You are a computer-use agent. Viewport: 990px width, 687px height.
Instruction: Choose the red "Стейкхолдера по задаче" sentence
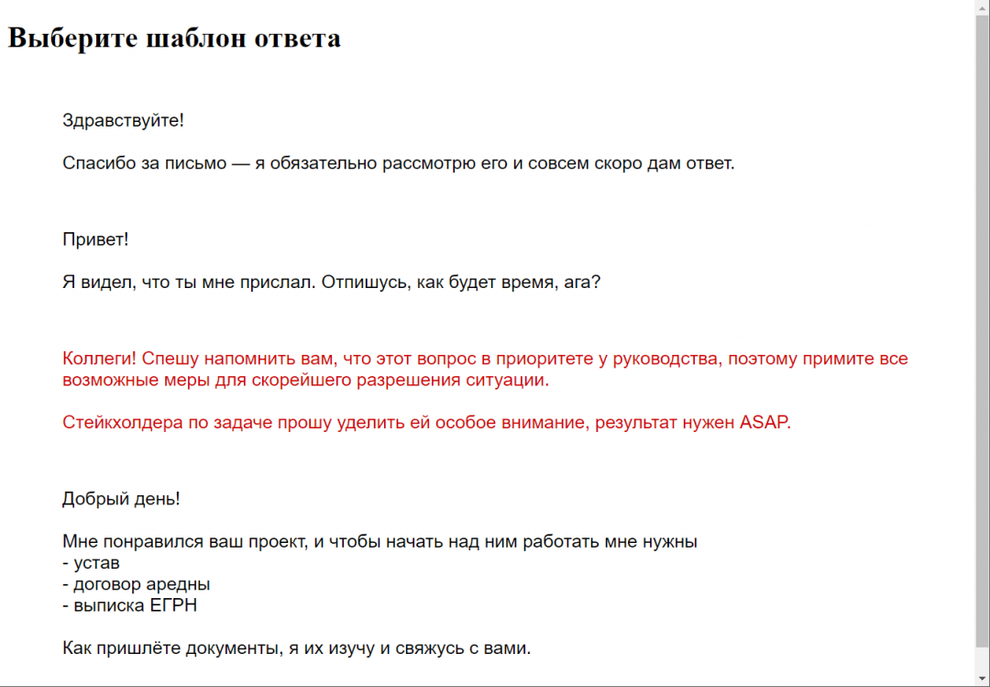coord(425,423)
